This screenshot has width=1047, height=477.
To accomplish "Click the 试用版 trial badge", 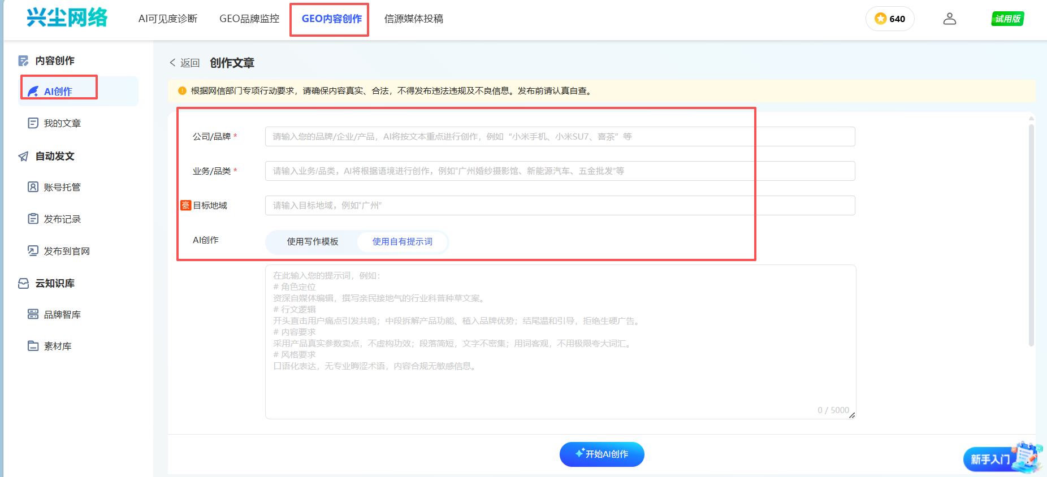I will click(1007, 19).
